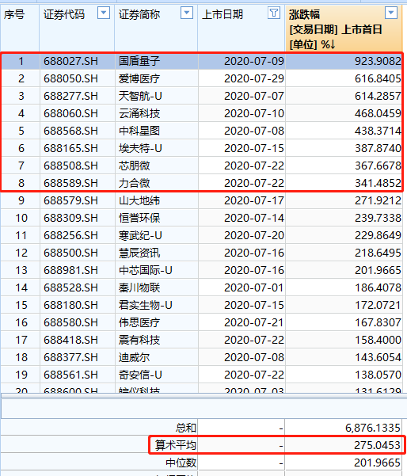407x476 pixels.
Task: Click the 923.9082 gain value
Action: tap(378, 61)
